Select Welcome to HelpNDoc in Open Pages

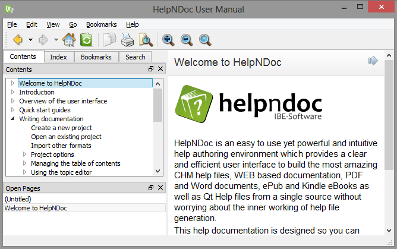click(84, 208)
